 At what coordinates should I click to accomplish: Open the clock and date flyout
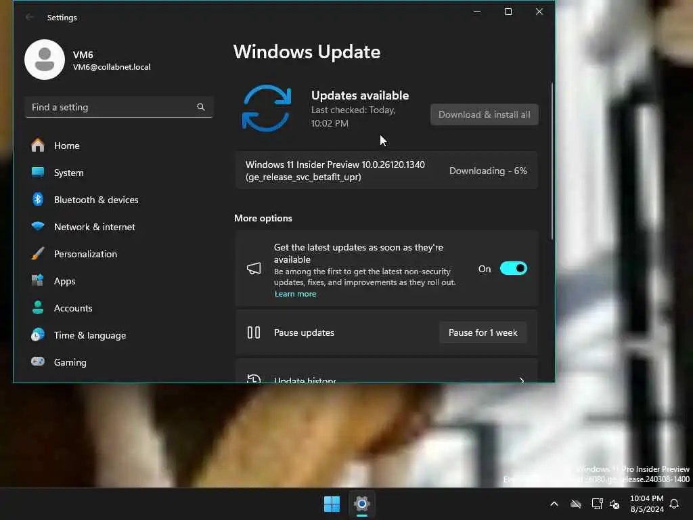(646, 504)
